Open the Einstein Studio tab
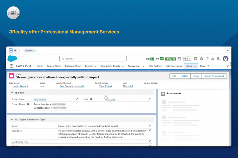 point(54,66)
